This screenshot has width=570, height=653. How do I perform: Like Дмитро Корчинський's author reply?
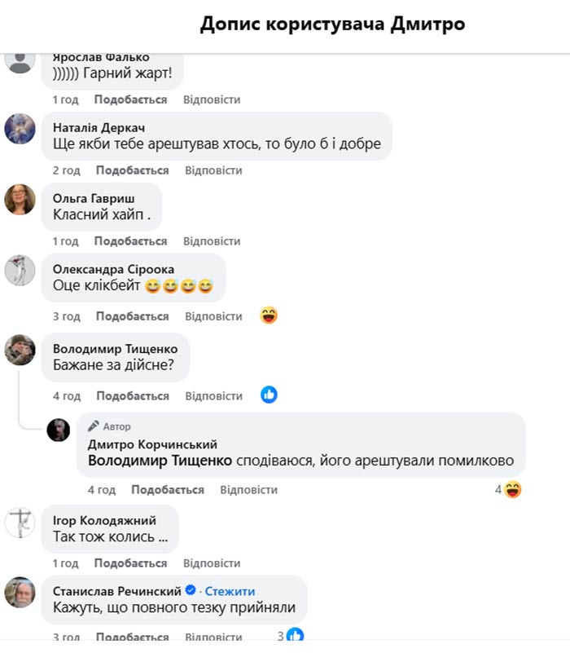click(168, 490)
